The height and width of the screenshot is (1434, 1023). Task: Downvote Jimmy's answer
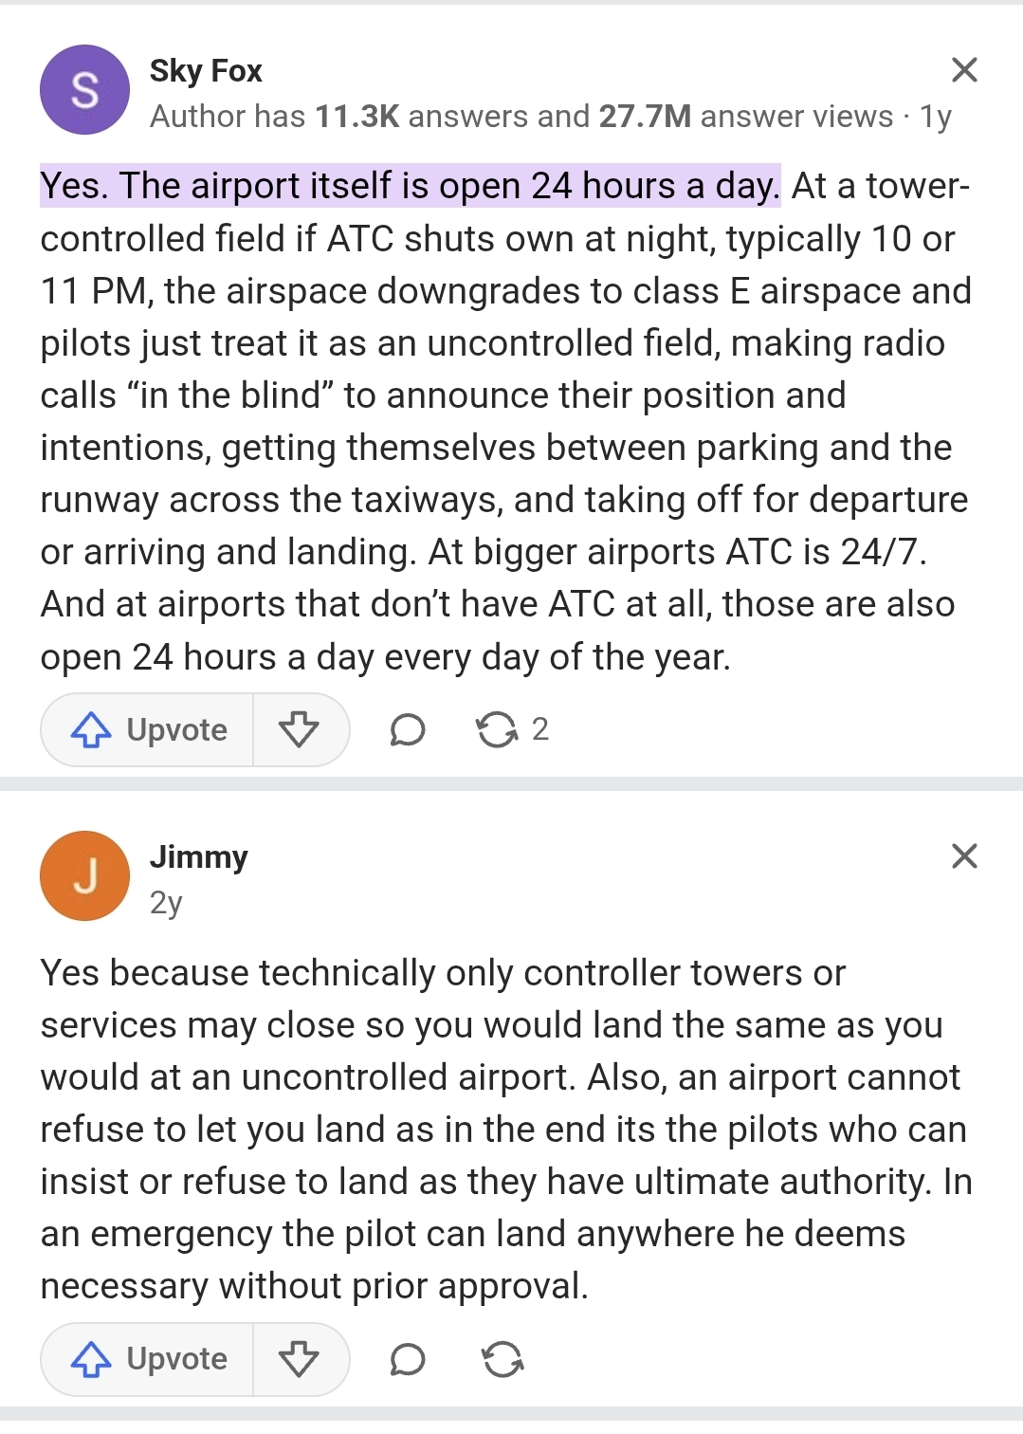click(x=300, y=1359)
